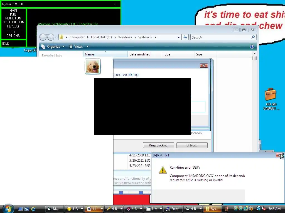Click folder icon in Explorer address bar
The width and height of the screenshot is (285, 213).
click(62, 37)
